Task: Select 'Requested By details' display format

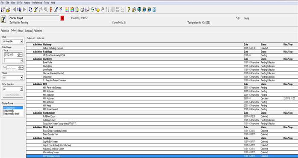Action: click(11, 114)
